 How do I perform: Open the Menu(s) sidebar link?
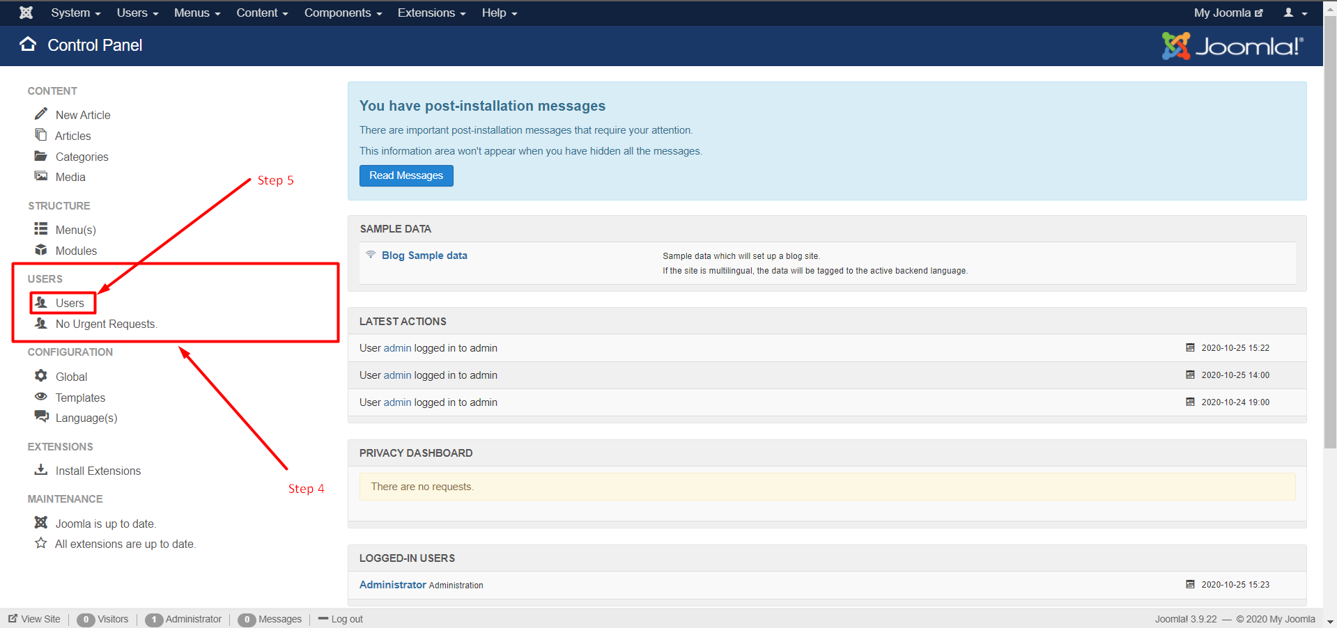[76, 230]
